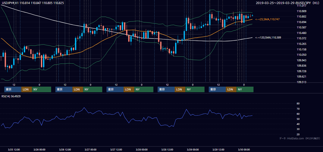Click the 3/29 00:00 time axis label
Screen dimensions: 323x152
click(193, 149)
